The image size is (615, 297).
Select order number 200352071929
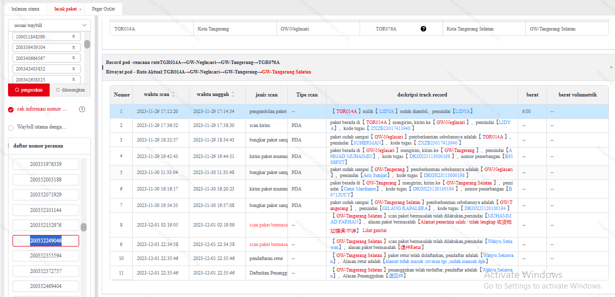[46, 194]
